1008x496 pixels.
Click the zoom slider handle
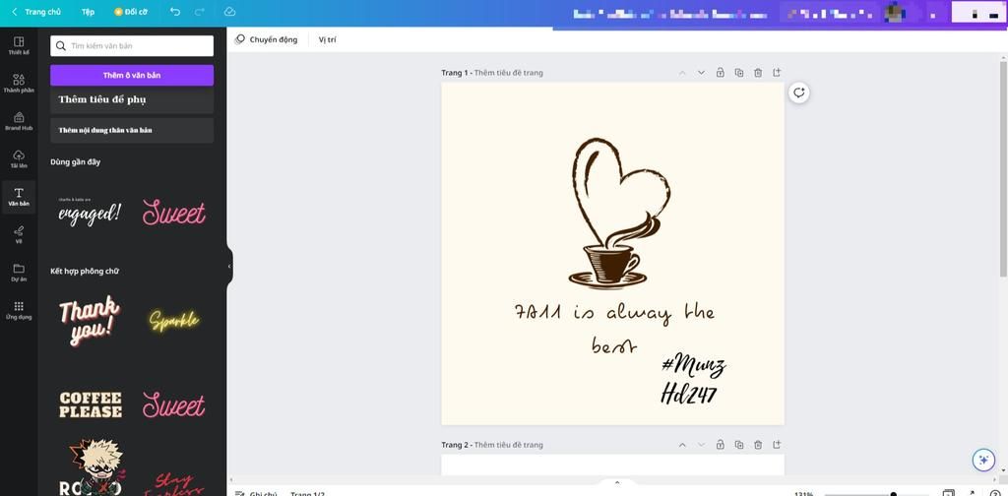click(894, 494)
